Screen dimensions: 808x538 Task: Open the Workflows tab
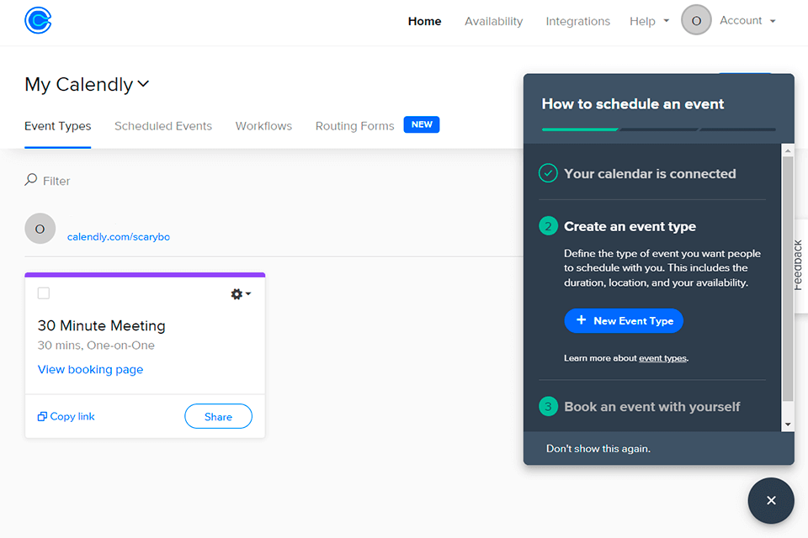tap(263, 126)
